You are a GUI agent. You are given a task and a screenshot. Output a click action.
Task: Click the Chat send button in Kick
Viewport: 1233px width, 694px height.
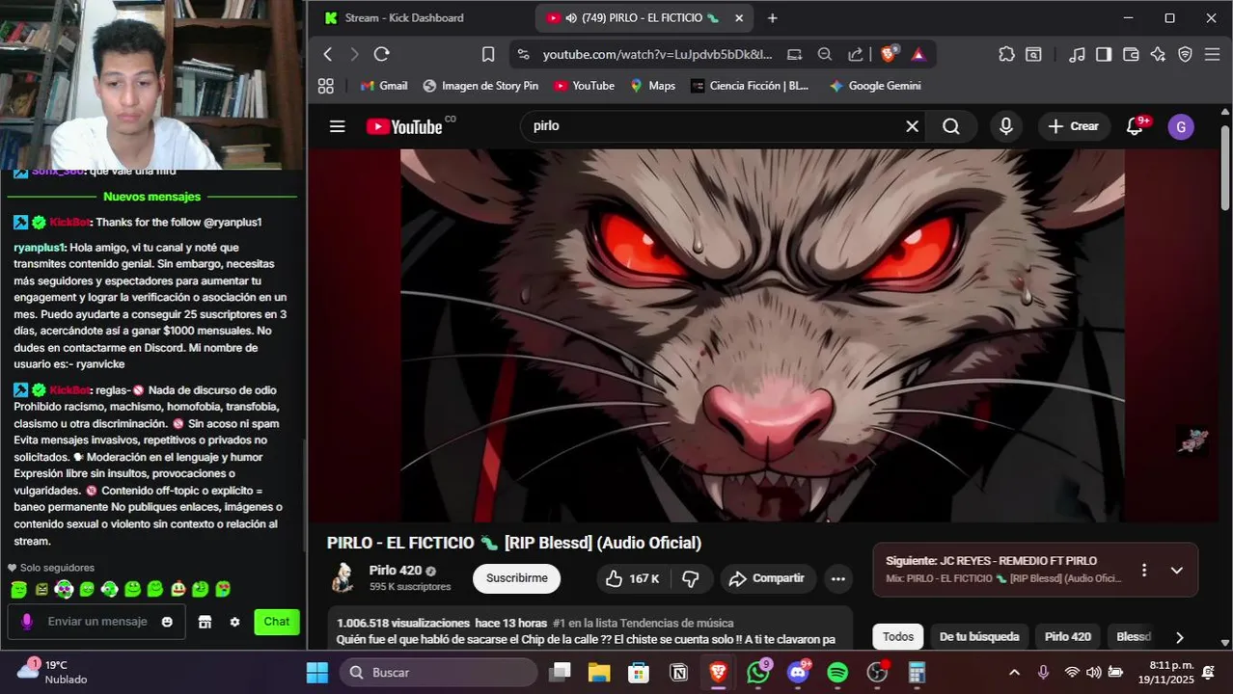[277, 622]
